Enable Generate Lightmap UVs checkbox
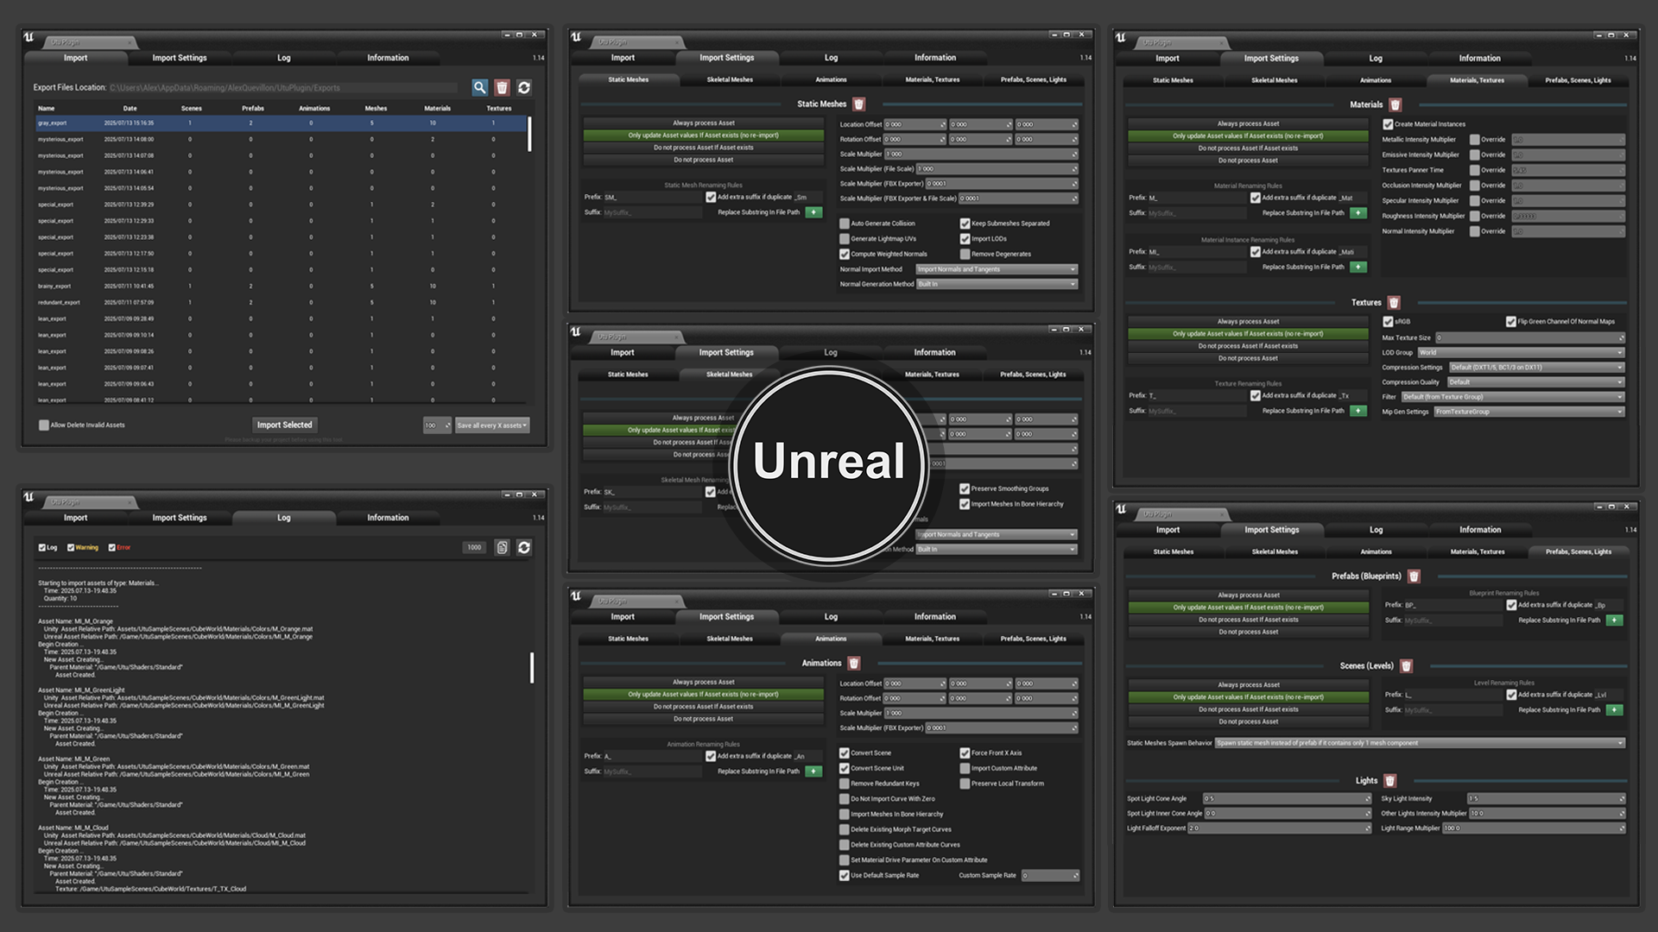This screenshot has width=1658, height=932. (x=845, y=239)
